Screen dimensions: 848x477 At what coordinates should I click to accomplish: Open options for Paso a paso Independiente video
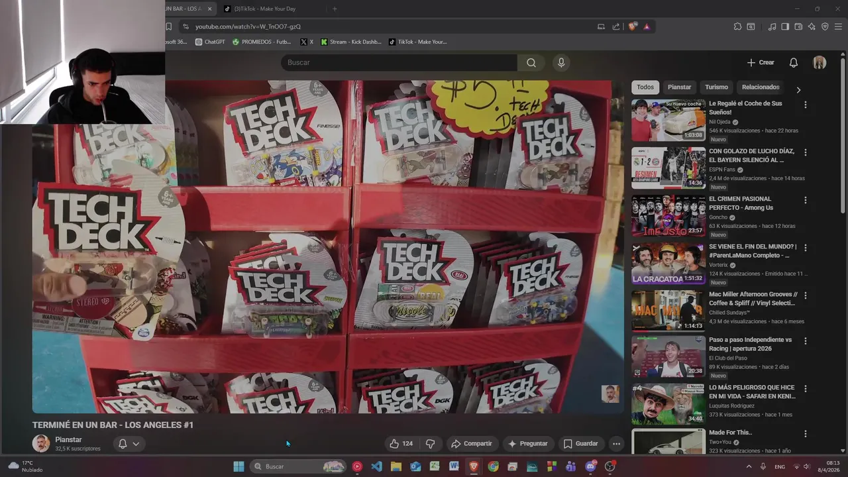pyautogui.click(x=806, y=341)
